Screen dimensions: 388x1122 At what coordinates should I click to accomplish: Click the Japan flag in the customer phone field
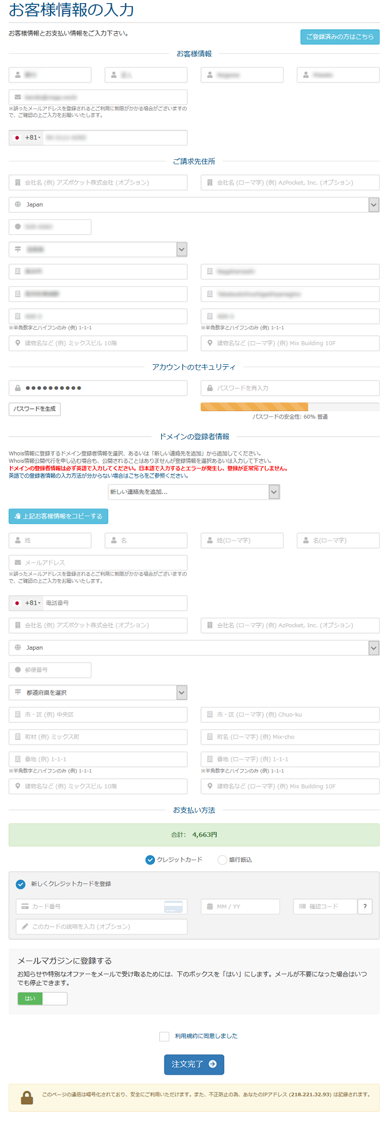tap(17, 137)
